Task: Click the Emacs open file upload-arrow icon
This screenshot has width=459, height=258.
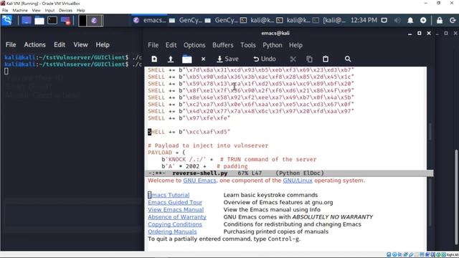Action: pos(171,59)
